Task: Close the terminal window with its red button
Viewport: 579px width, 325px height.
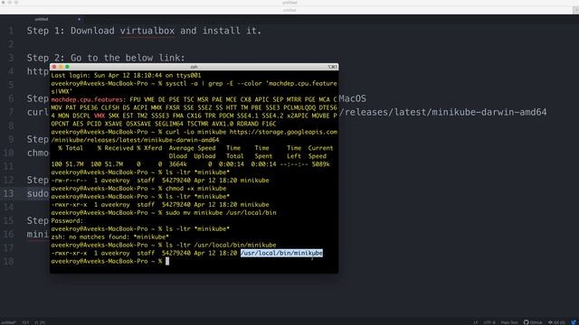Action: [x=54, y=67]
